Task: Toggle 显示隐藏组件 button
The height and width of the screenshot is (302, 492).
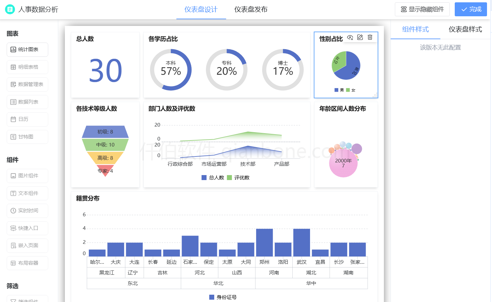Action: pyautogui.click(x=422, y=9)
